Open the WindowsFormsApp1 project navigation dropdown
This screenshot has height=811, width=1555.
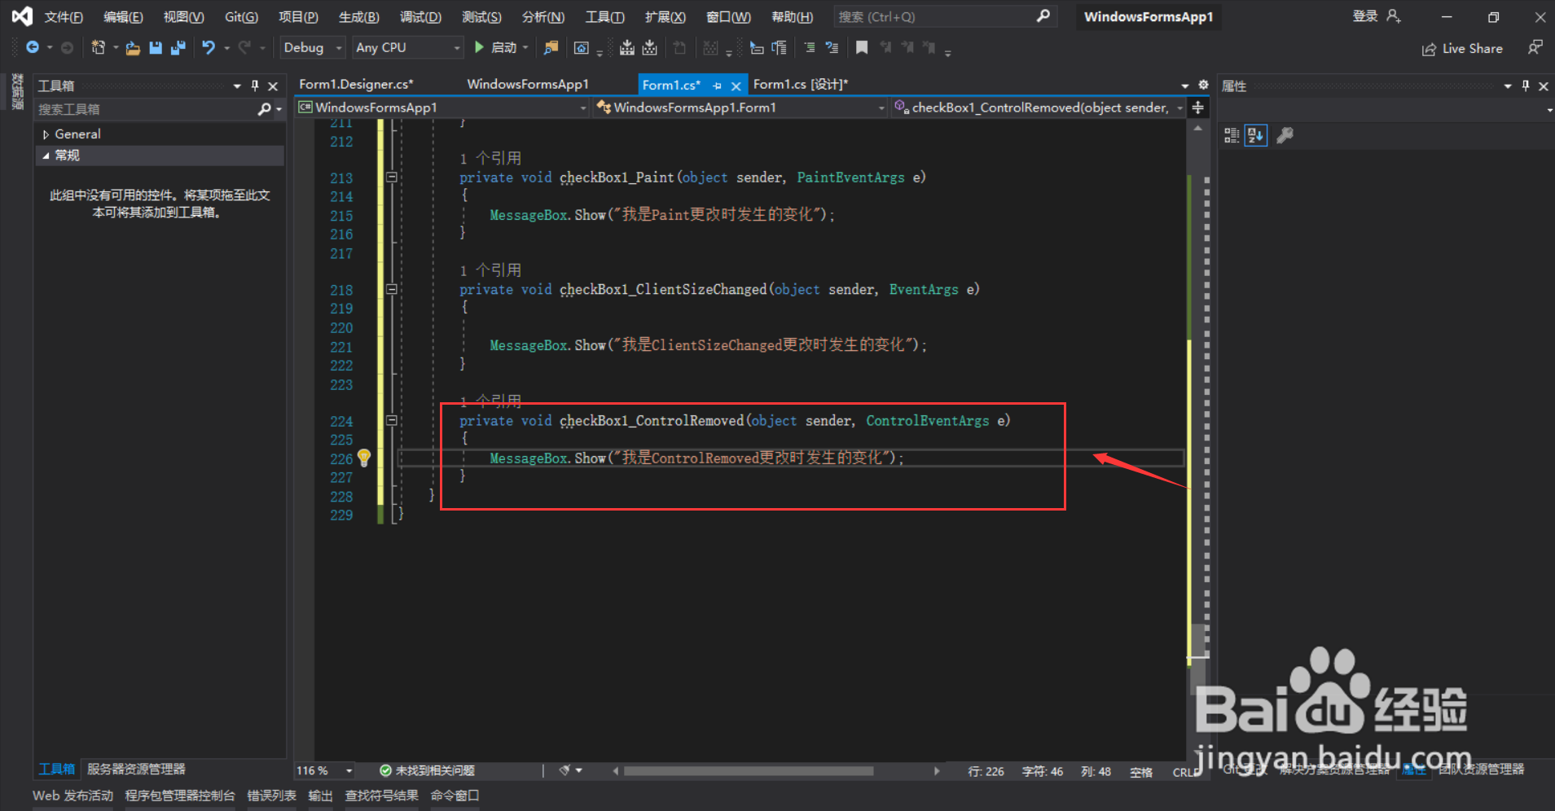point(442,107)
